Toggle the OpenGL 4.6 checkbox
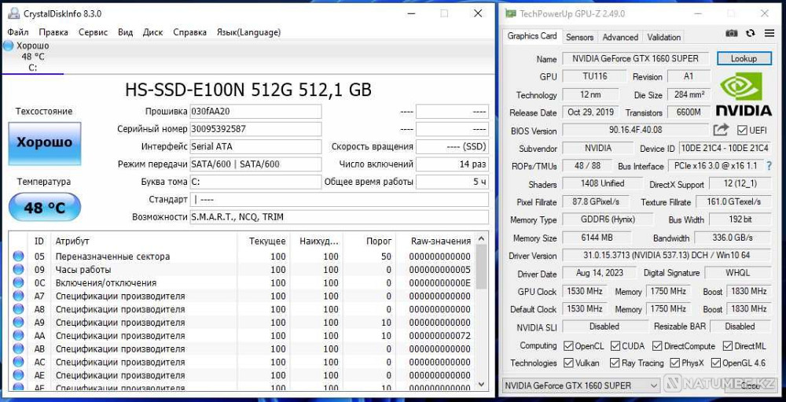Image resolution: width=786 pixels, height=402 pixels. click(715, 363)
